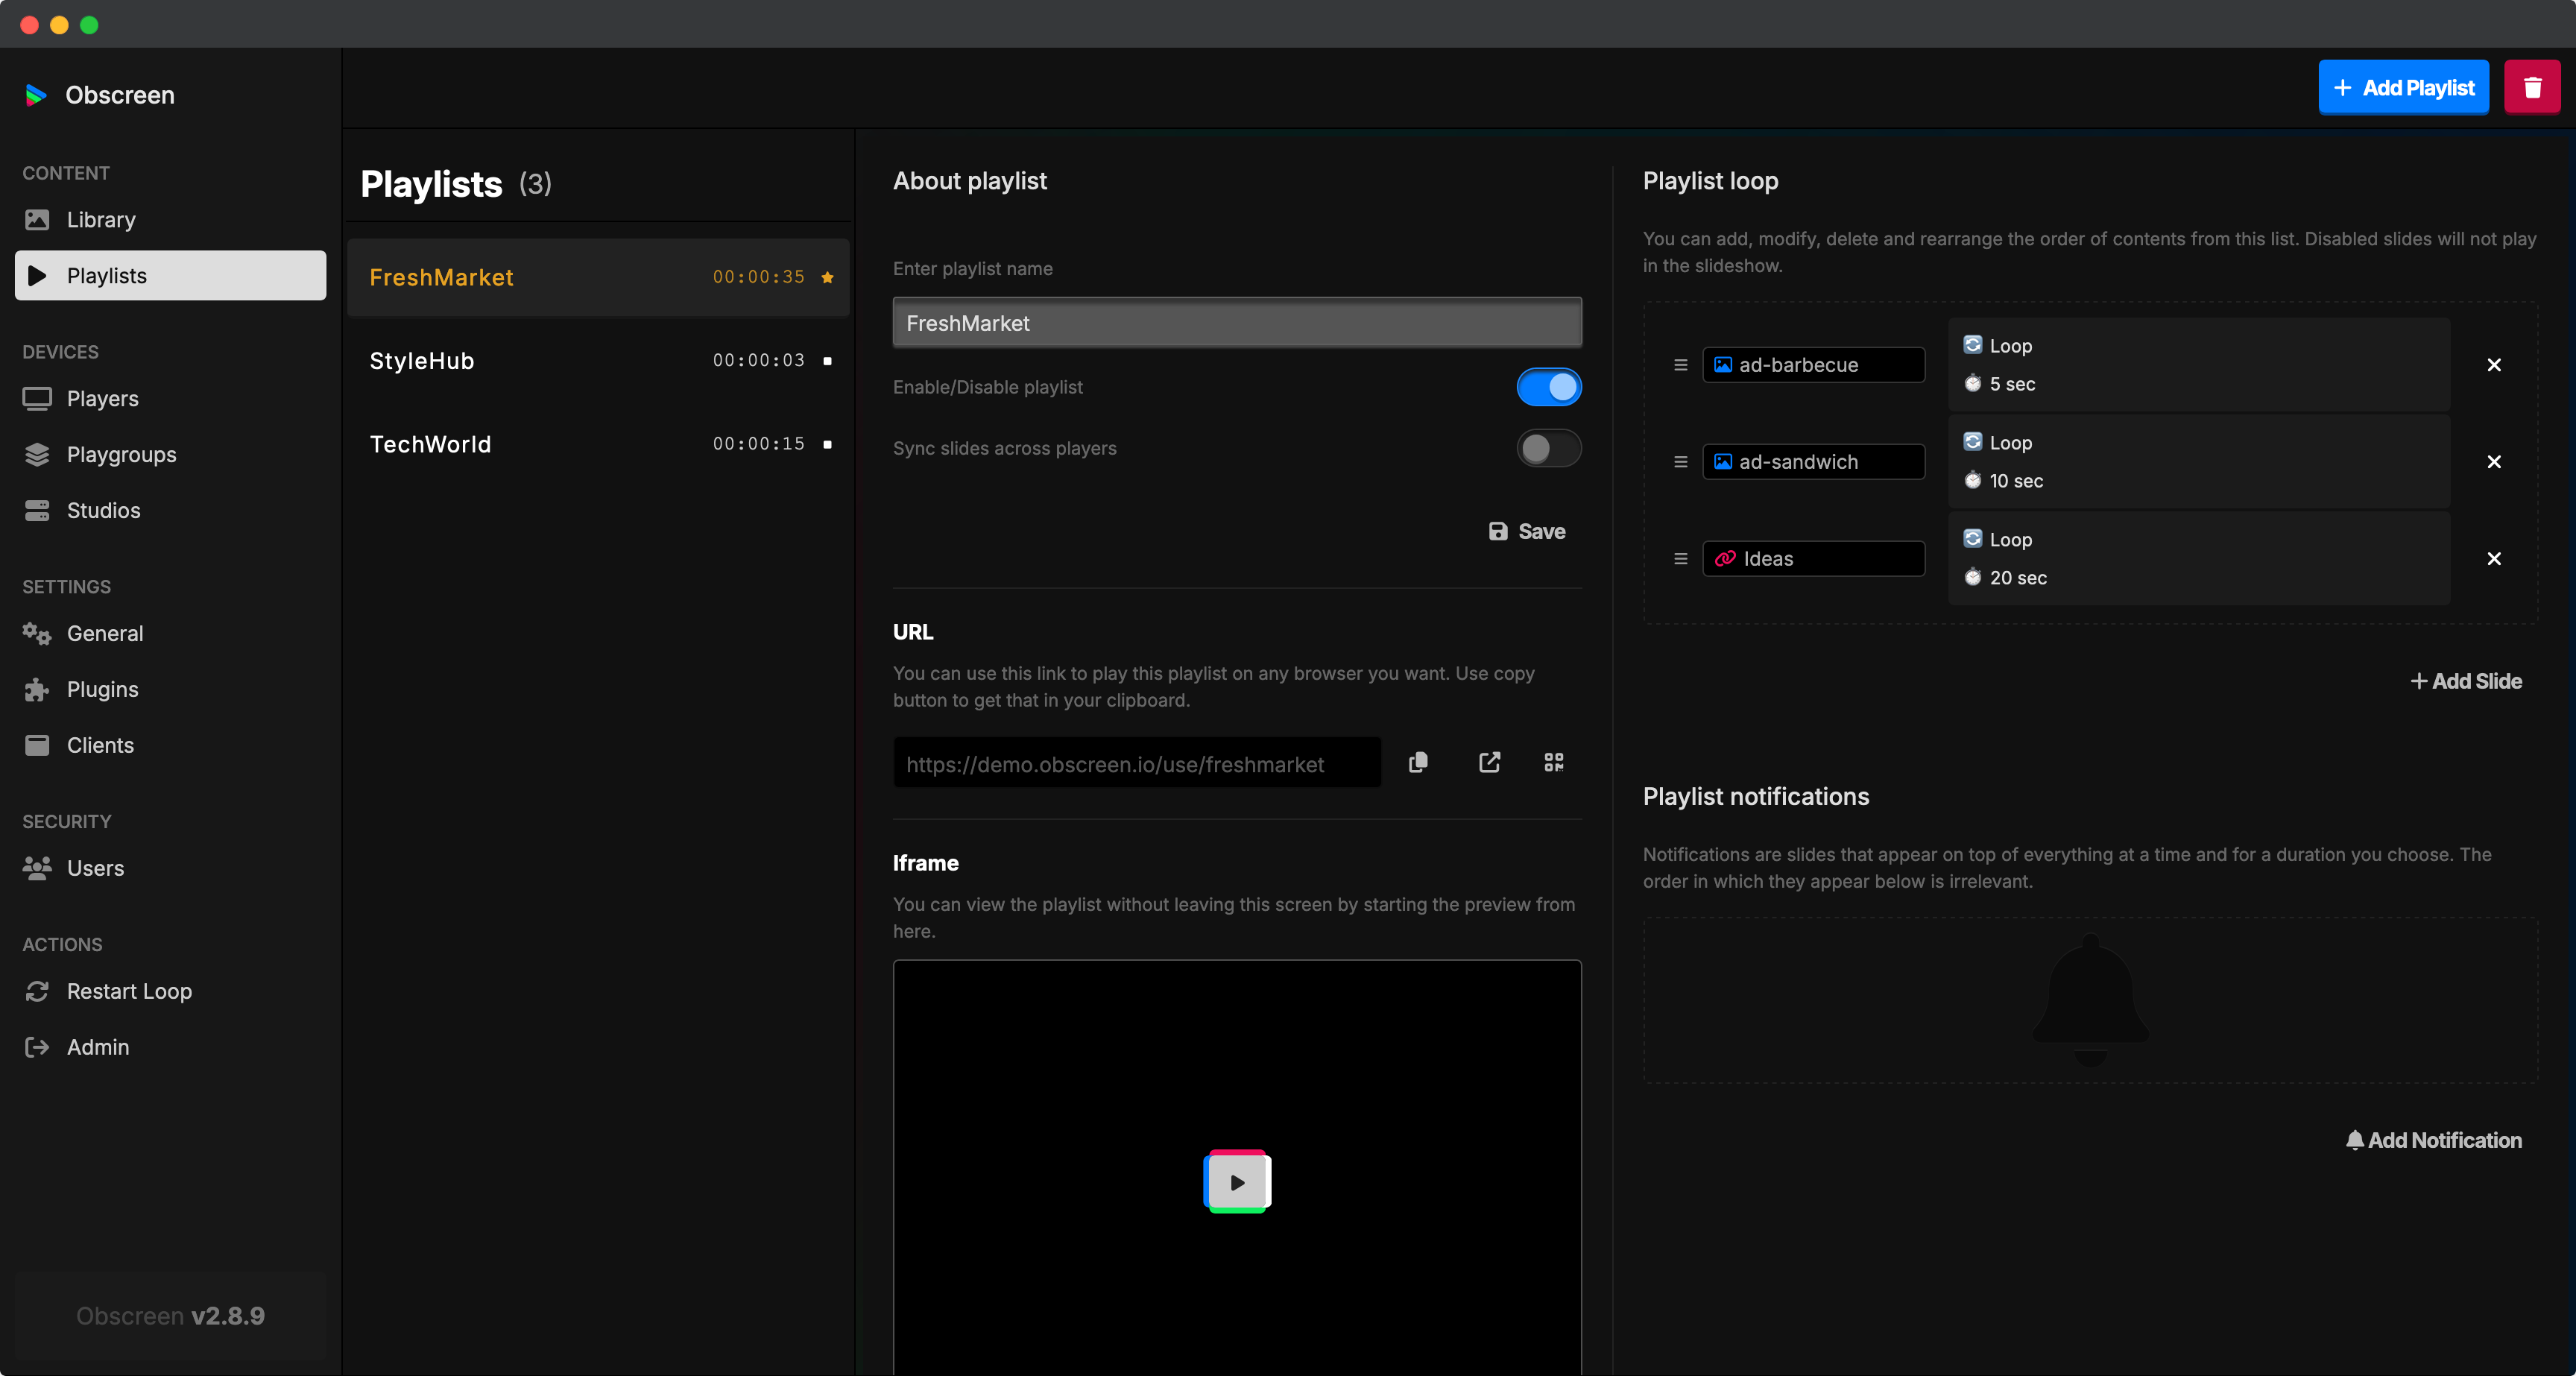Grab the drag handle of ad-sandwich slide
This screenshot has height=1376, width=2576.
point(1679,461)
